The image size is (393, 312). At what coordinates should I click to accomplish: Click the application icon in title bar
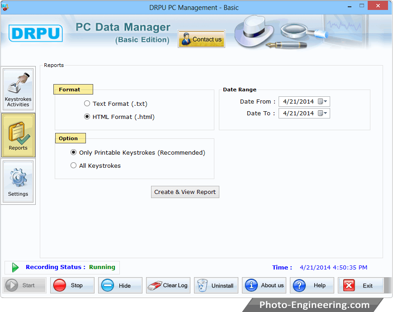[x=5, y=7]
